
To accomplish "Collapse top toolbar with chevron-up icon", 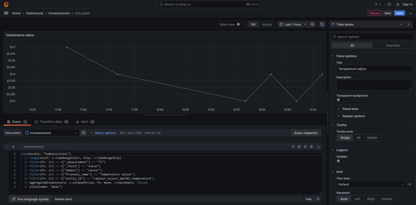I will [x=410, y=13].
